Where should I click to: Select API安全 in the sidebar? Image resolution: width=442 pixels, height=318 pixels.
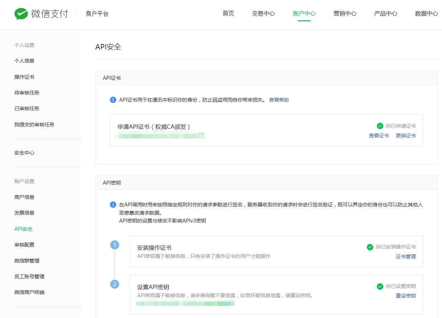pyautogui.click(x=23, y=229)
